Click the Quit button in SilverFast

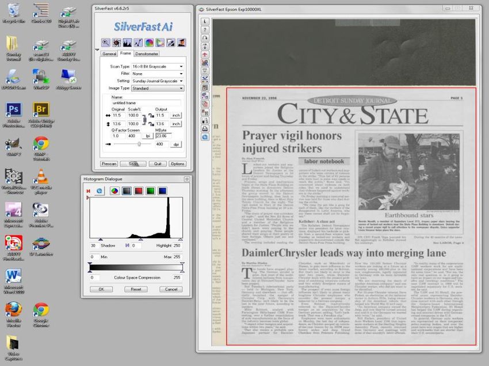click(x=158, y=164)
